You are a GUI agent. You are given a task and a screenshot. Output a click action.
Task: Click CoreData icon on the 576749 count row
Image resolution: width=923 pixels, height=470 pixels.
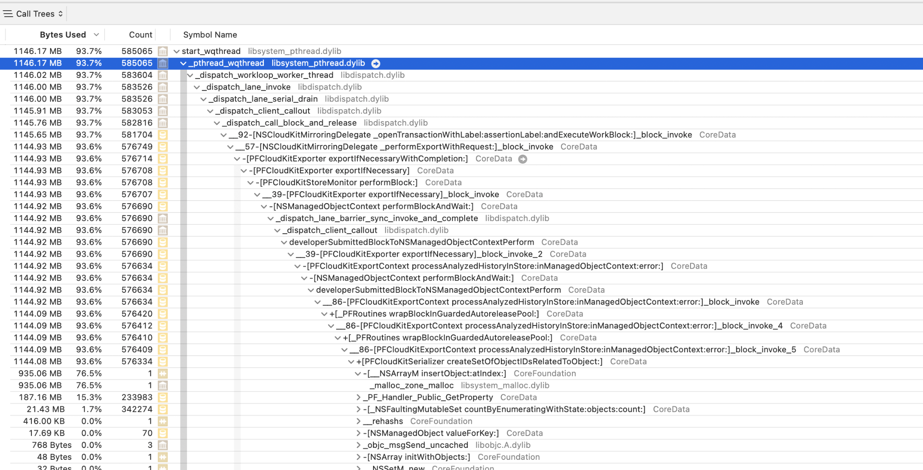click(x=162, y=147)
